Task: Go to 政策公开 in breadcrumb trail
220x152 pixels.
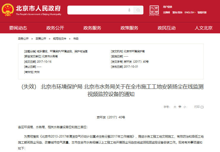Action: 41,39
